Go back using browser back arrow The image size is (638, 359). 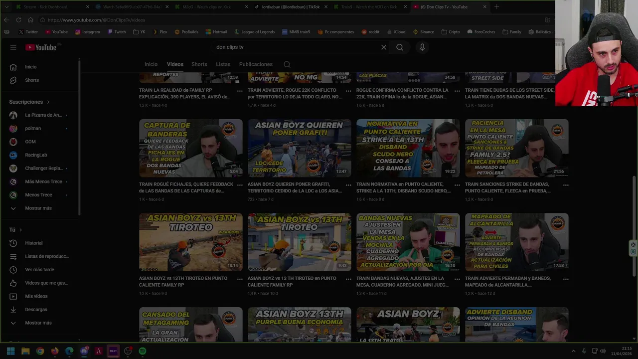[6, 20]
